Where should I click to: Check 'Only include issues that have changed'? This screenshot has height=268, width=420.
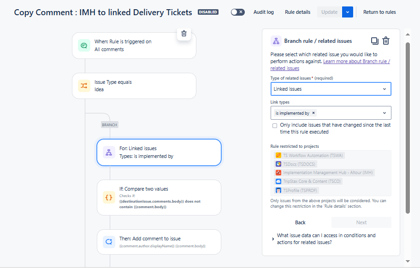click(x=275, y=126)
